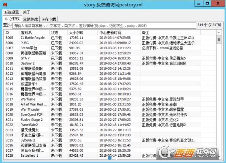
Task: Click the size value 44553.00
Action: (76, 151)
